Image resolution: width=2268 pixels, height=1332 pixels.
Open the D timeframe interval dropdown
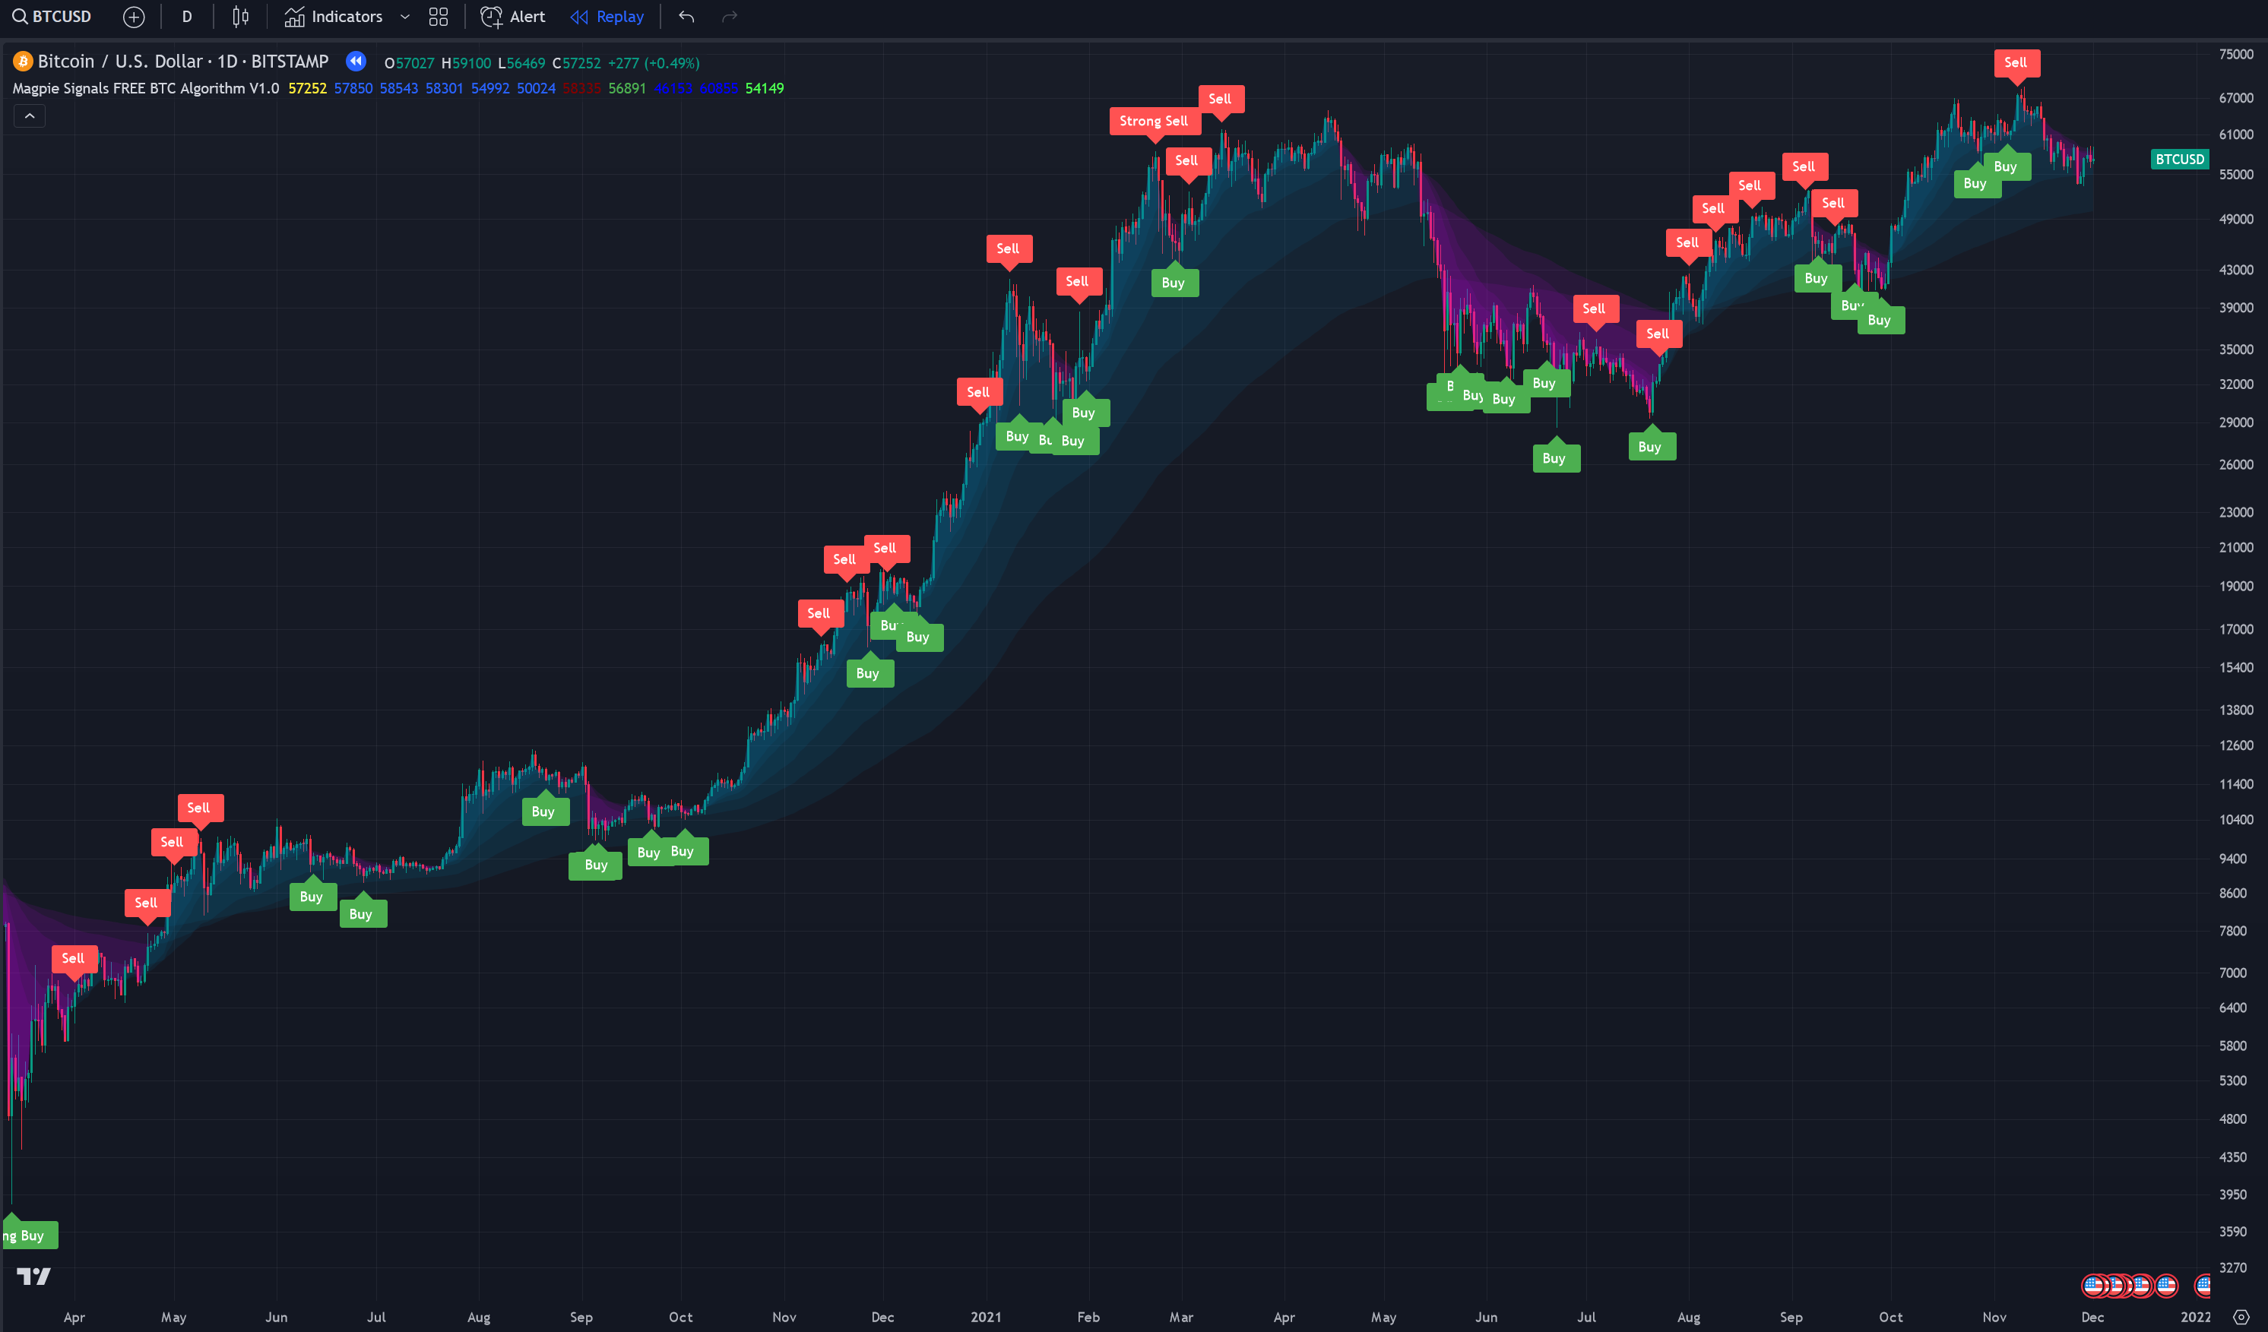coord(187,16)
